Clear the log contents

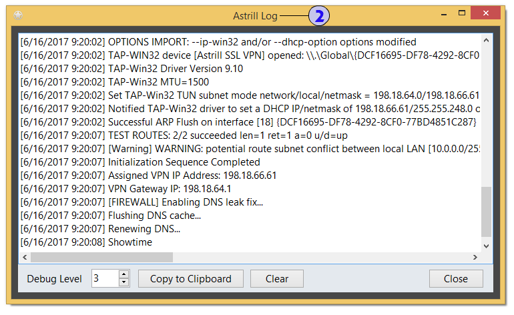pos(276,278)
